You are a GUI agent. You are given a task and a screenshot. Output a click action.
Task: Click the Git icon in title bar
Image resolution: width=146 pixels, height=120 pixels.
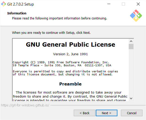point(4,4)
